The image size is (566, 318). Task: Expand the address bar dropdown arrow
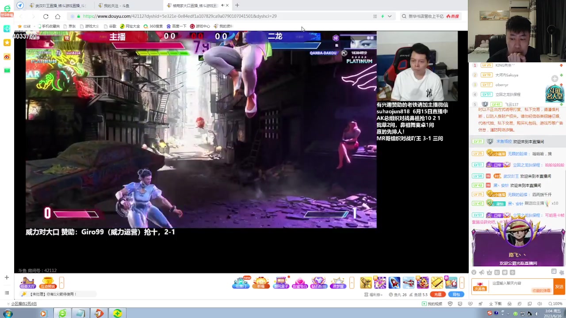tap(390, 16)
